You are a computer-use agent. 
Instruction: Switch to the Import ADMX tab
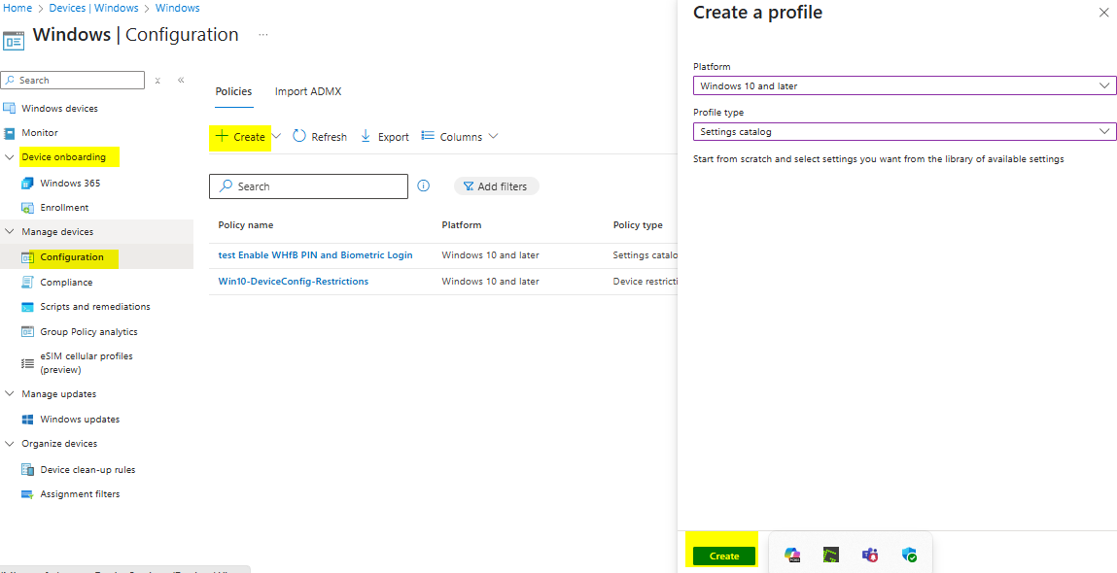coord(308,92)
